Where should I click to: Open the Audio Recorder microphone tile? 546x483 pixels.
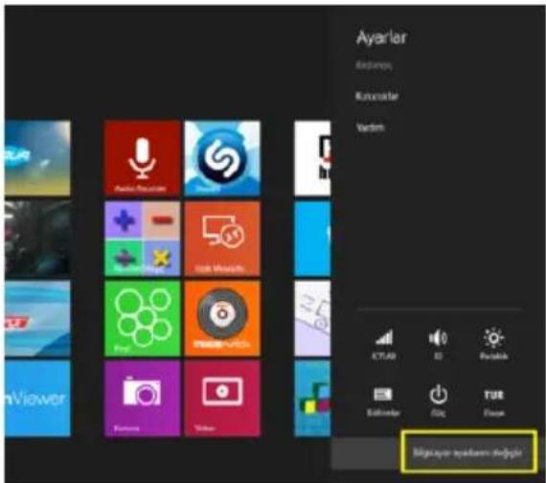click(x=142, y=158)
